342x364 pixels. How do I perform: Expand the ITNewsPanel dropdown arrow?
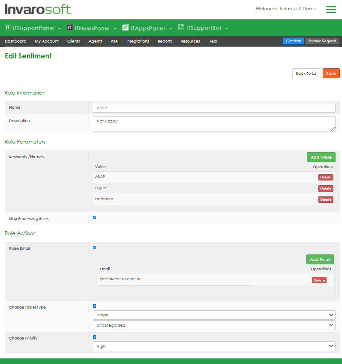click(x=115, y=29)
